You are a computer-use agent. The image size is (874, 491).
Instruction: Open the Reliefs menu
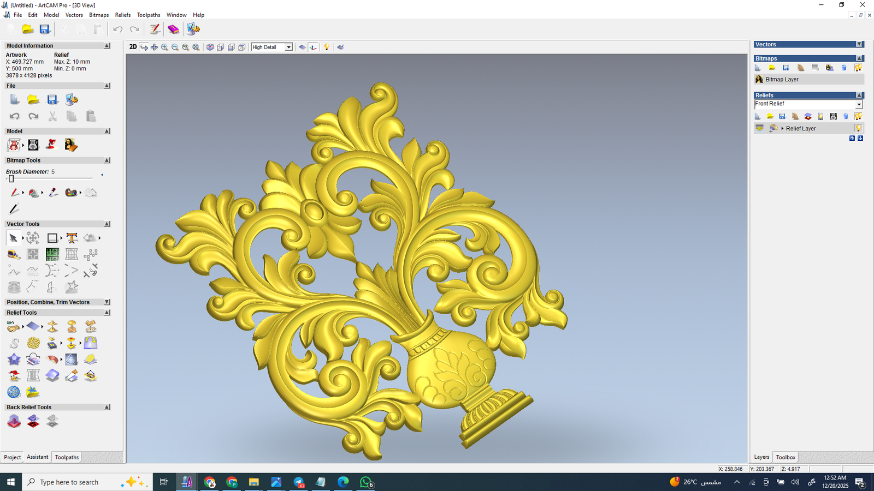(122, 15)
